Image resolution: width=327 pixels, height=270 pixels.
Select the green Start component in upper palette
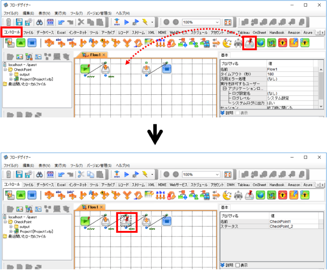pyautogui.click(x=21, y=43)
